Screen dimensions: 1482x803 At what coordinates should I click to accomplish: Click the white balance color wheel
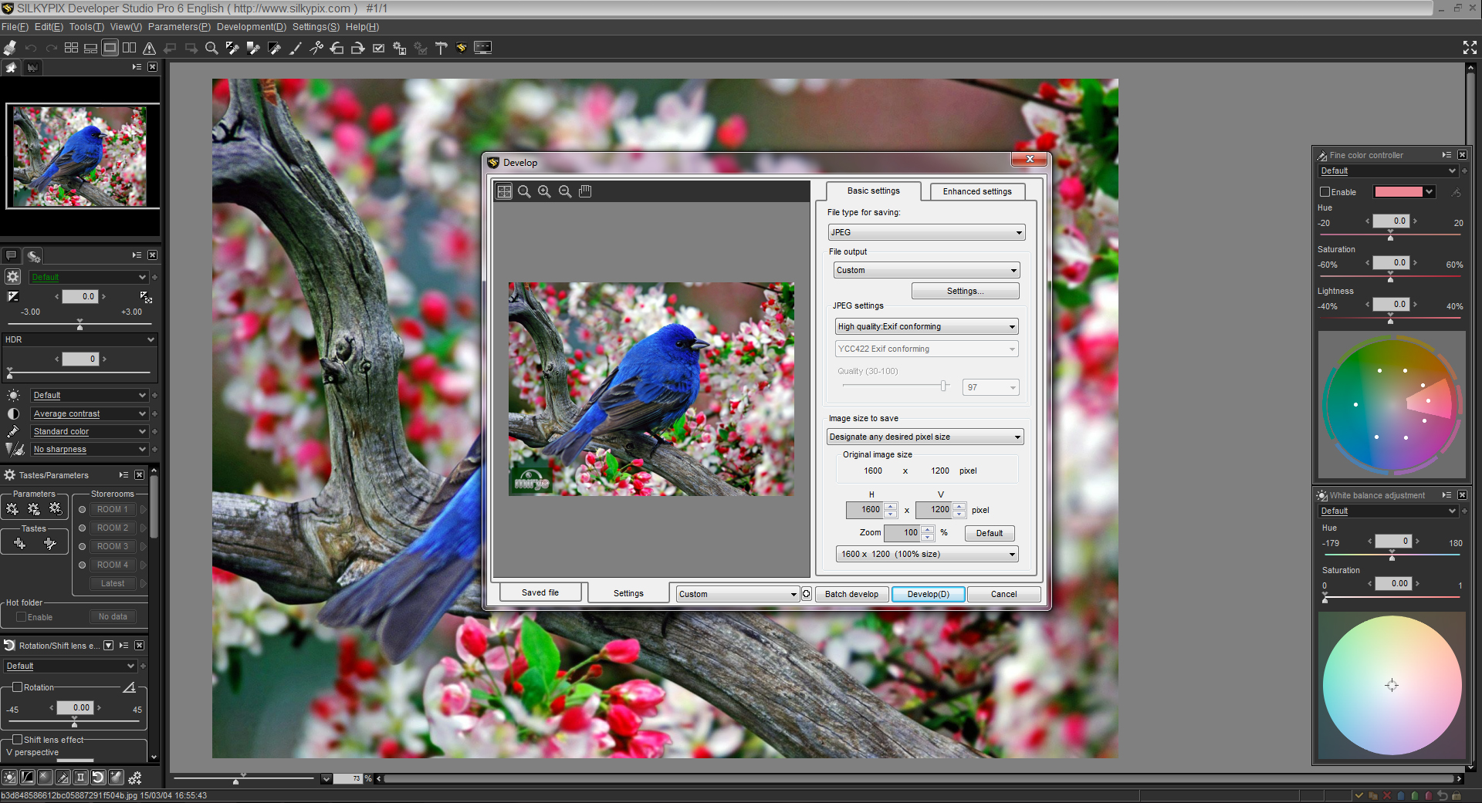[x=1391, y=685]
